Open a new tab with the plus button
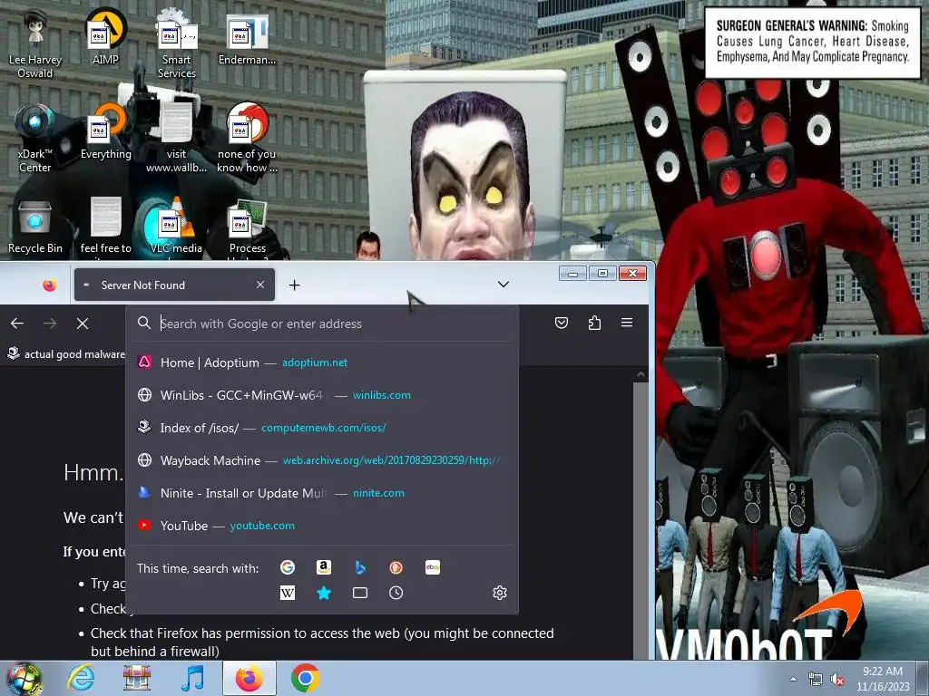Image resolution: width=929 pixels, height=696 pixels. coord(295,285)
